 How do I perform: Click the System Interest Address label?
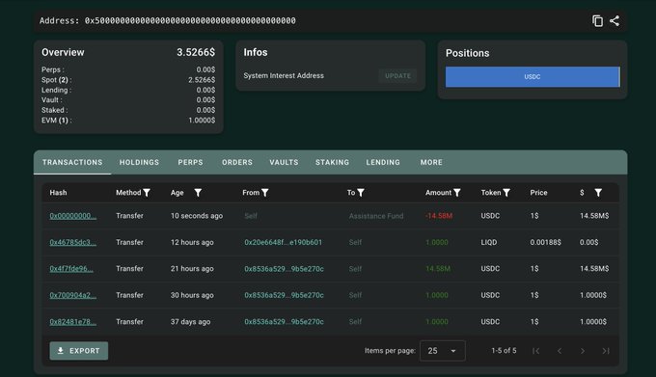click(x=284, y=75)
